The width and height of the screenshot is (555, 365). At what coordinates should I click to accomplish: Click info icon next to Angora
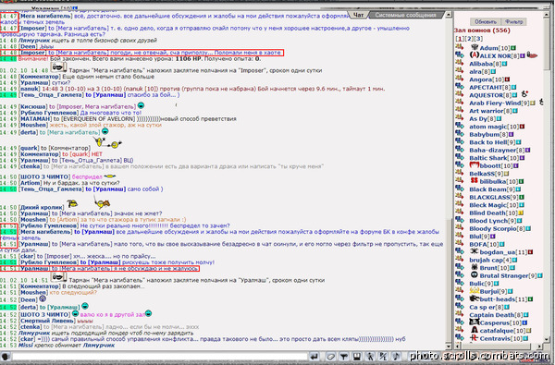tap(507, 79)
